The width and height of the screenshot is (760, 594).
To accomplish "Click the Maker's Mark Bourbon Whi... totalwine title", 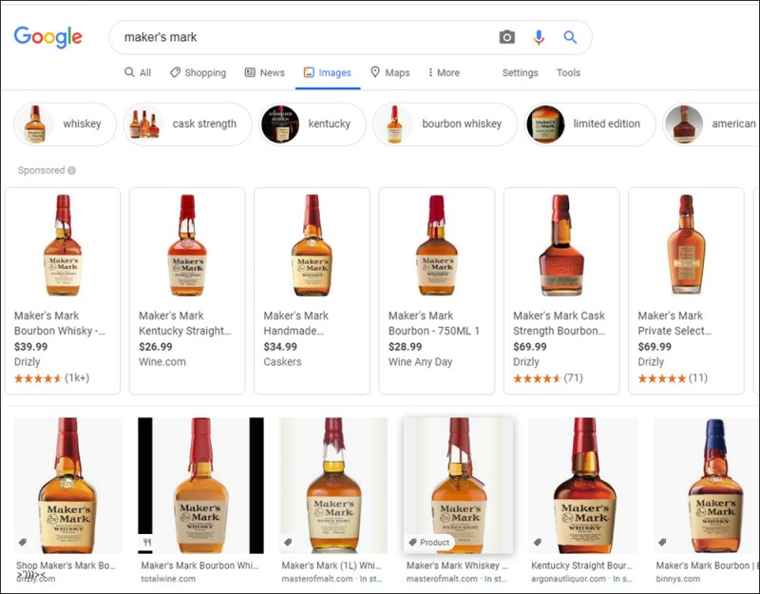I will [199, 565].
